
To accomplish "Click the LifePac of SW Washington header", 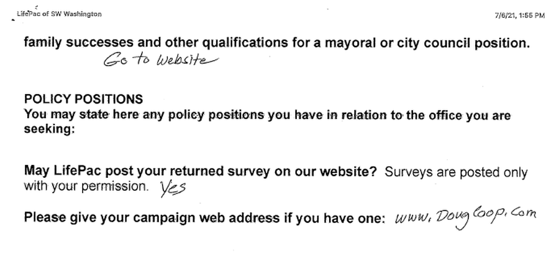I will (x=59, y=14).
